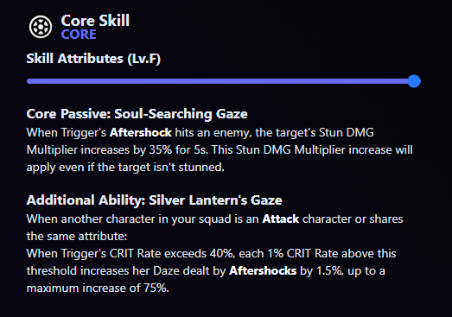Image resolution: width=452 pixels, height=317 pixels.
Task: Click the Additional Ability: Silver Lantern's Gaze heading
Action: point(154,200)
